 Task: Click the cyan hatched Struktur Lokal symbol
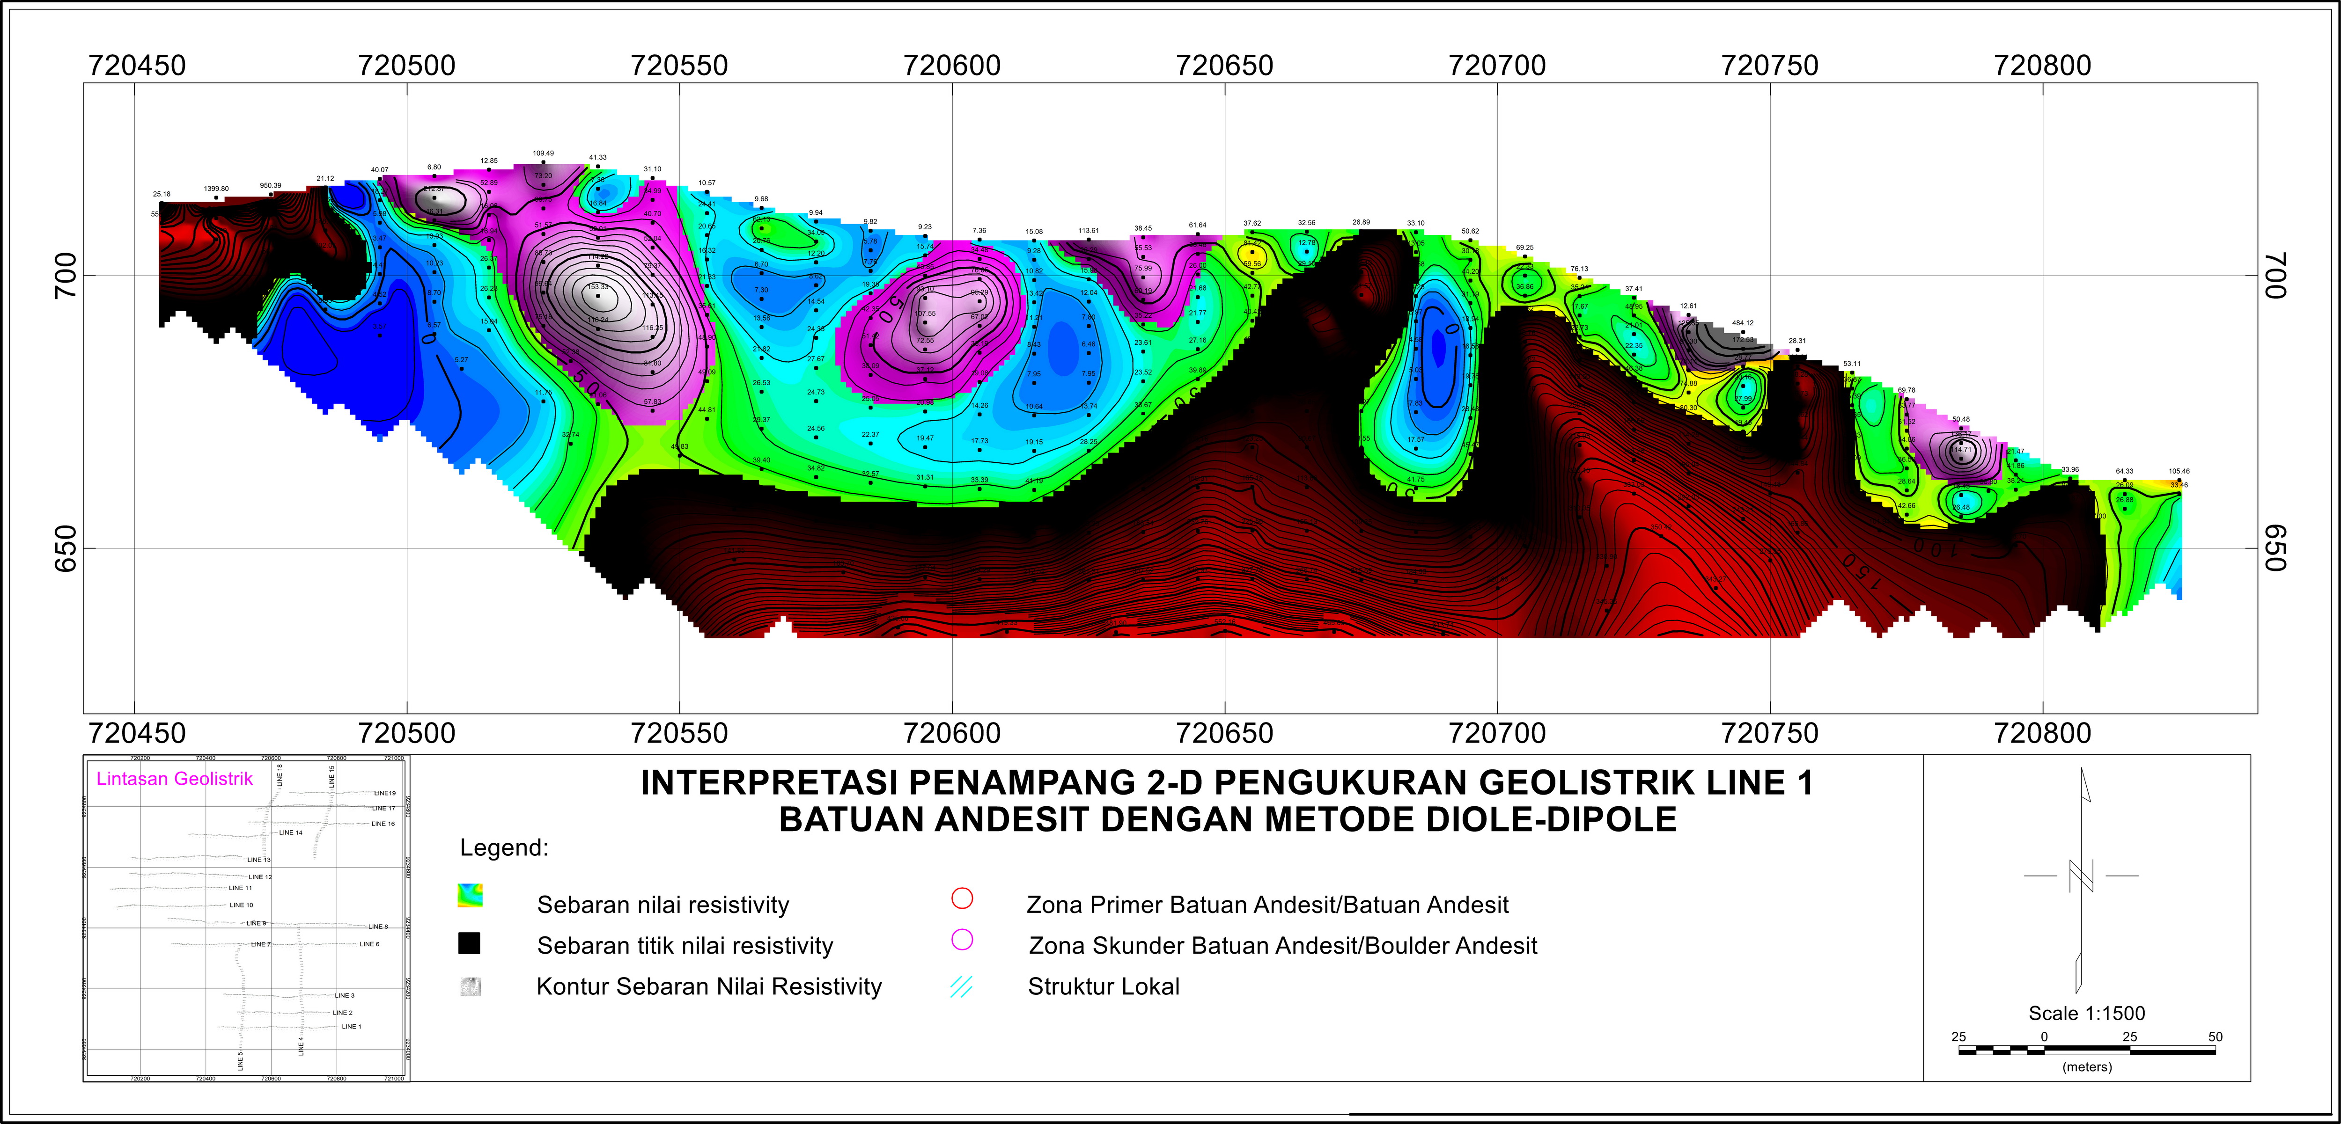click(x=961, y=987)
